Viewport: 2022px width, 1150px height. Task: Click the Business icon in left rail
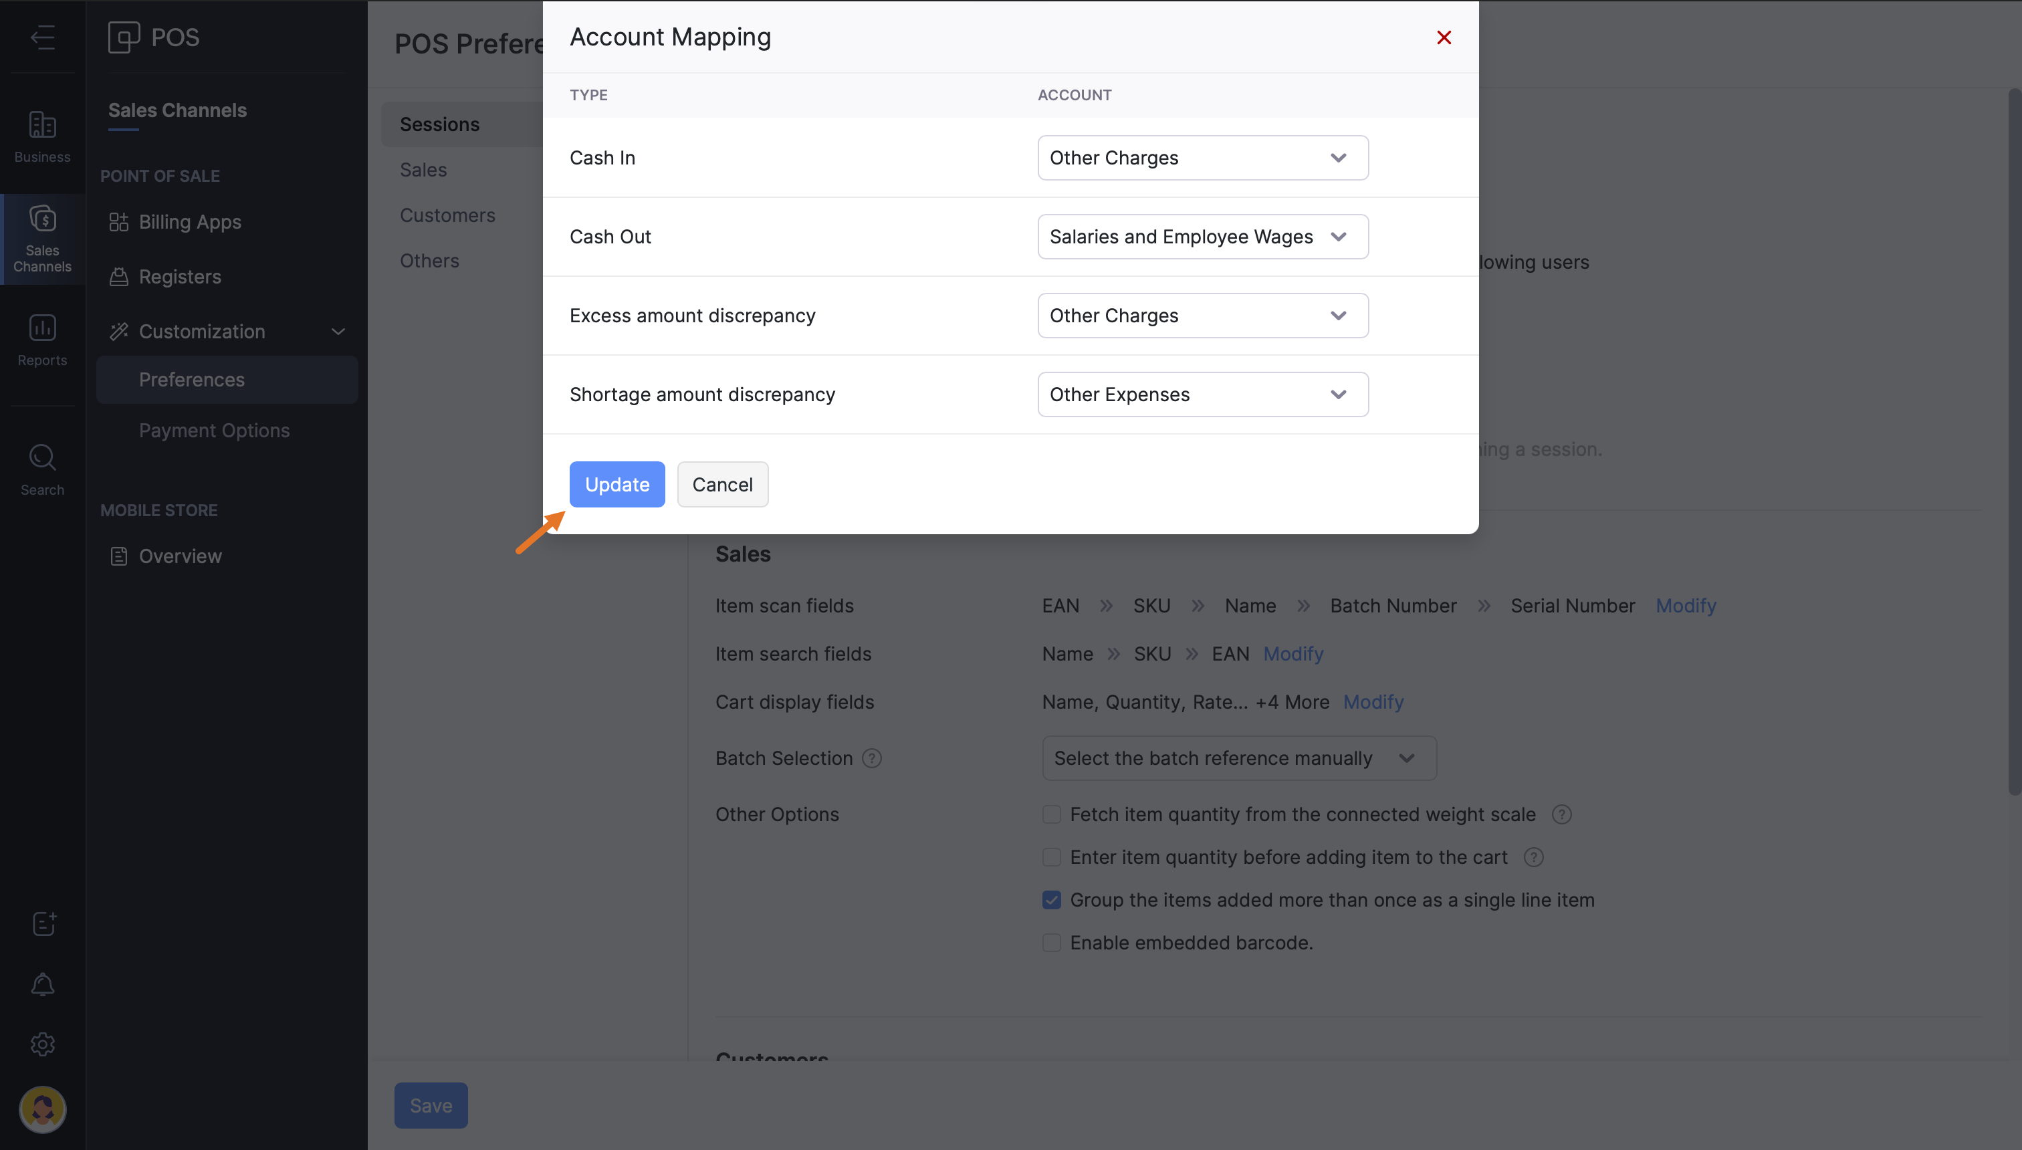coord(42,135)
